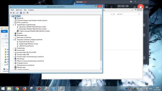The height and width of the screenshot is (91, 162).
Task: Expand DVD-дисководы и дисководы компакт-дисков
Action: (x=13, y=20)
